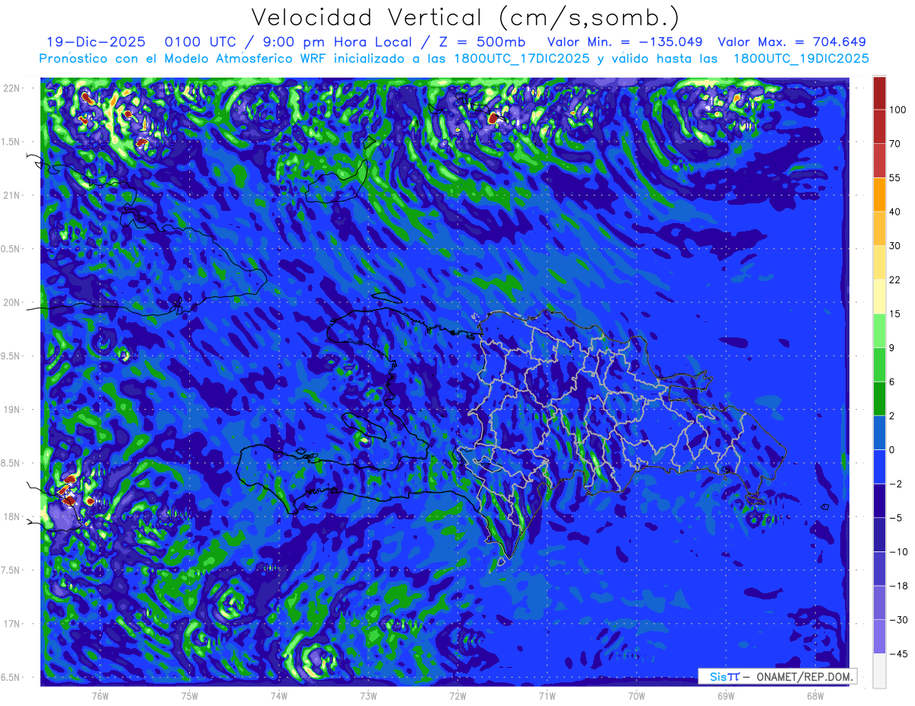Viewport: 915px width, 706px height.
Task: Click the "17N" latitude label
Action: coord(12,624)
